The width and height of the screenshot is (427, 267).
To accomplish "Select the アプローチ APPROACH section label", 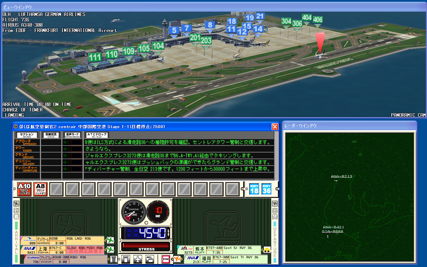I will pyautogui.click(x=27, y=142).
